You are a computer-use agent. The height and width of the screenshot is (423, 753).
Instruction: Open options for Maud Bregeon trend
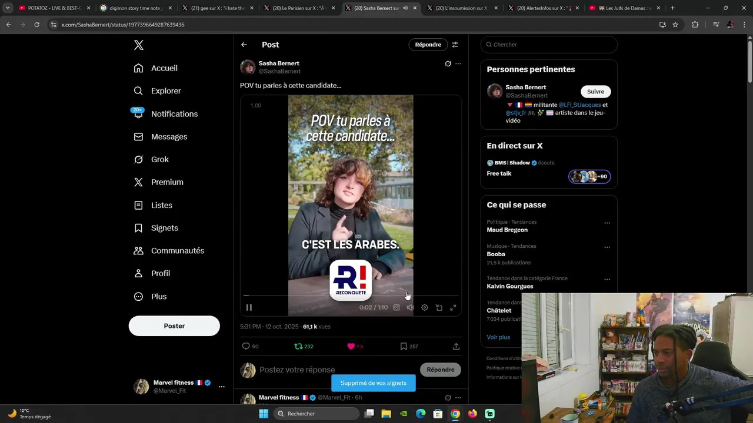[607, 223]
